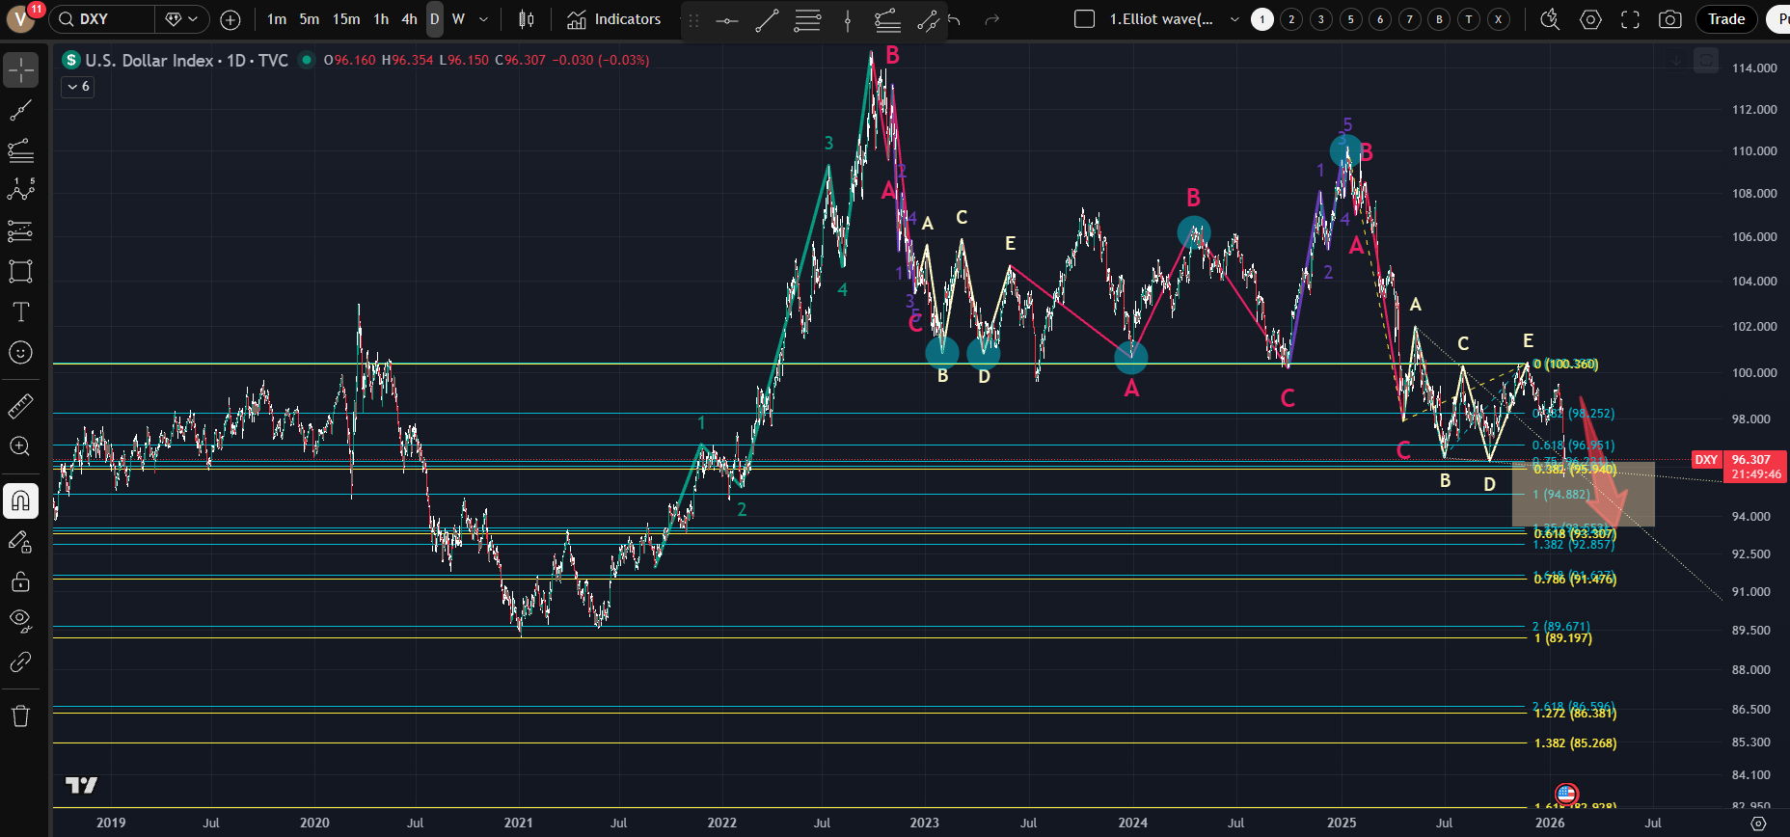1790x837 pixels.
Task: Click the trash icon to remove drawings
Action: [20, 715]
